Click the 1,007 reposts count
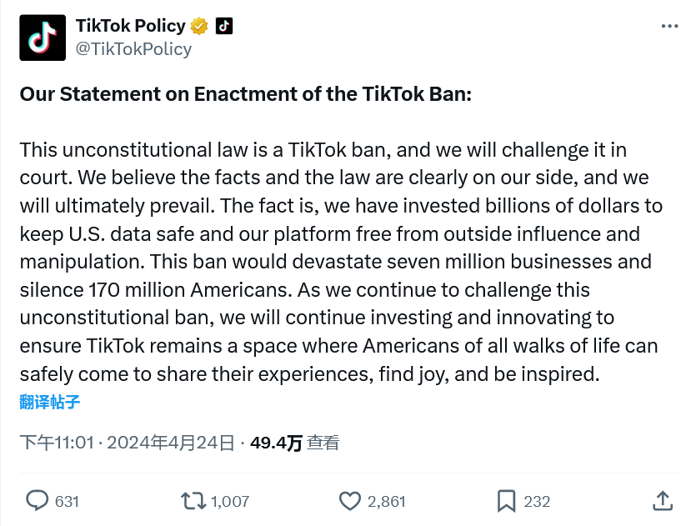This screenshot has height=526, width=696. (229, 501)
